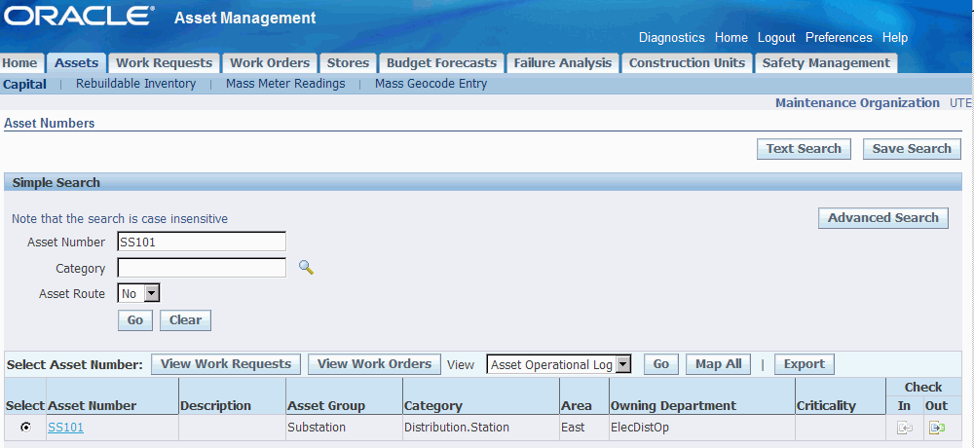Click the Go button next to View dropdown

click(661, 364)
